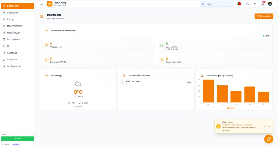Click the shield icon on Registos HACCP card
278x147 pixels.
(x=46, y=60)
